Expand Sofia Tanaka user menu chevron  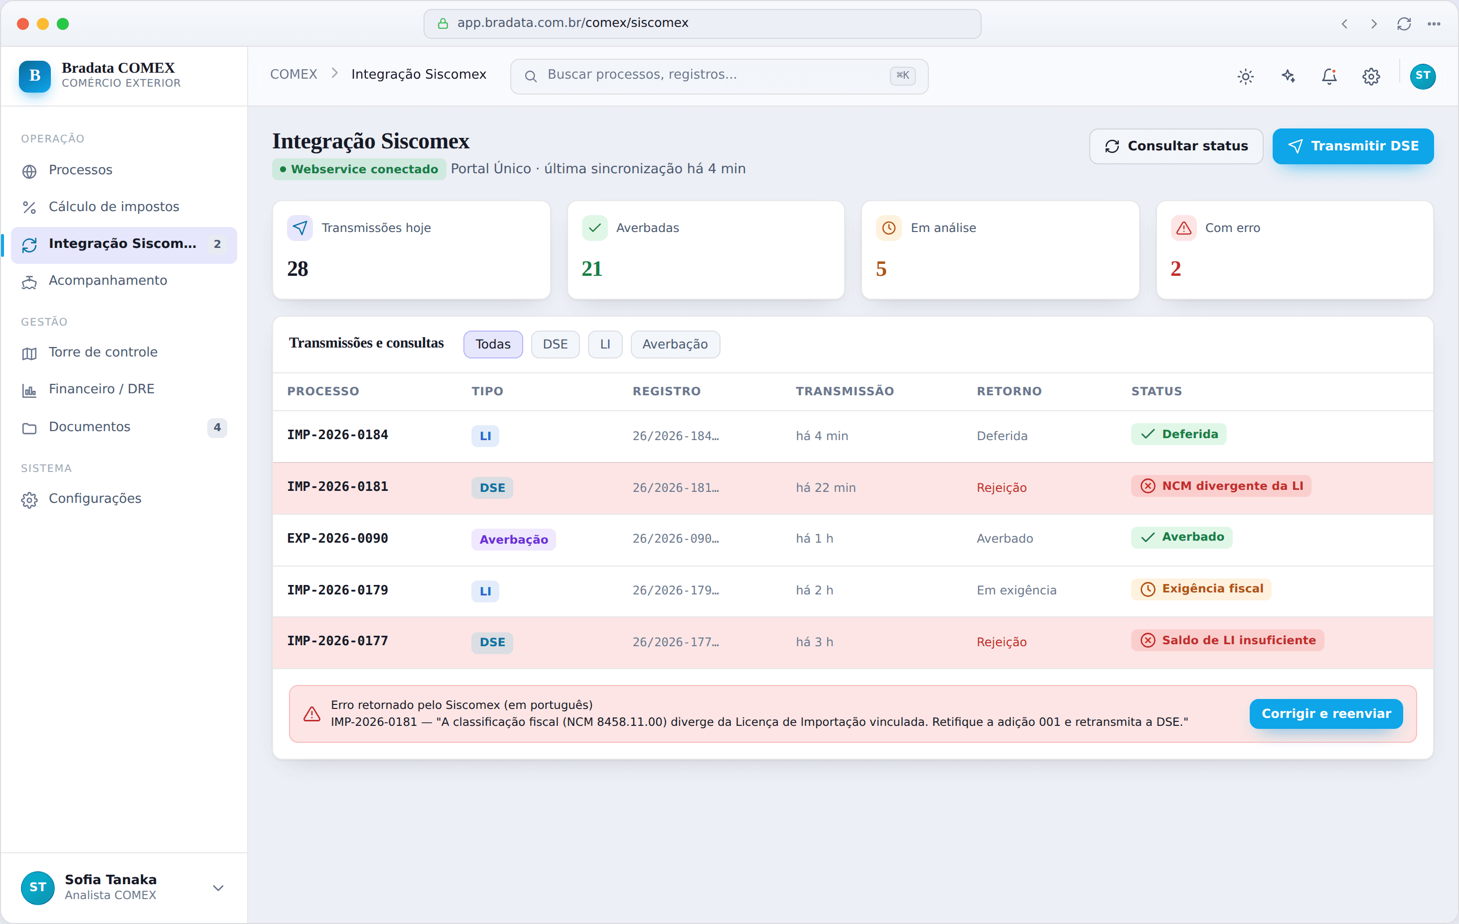click(218, 888)
